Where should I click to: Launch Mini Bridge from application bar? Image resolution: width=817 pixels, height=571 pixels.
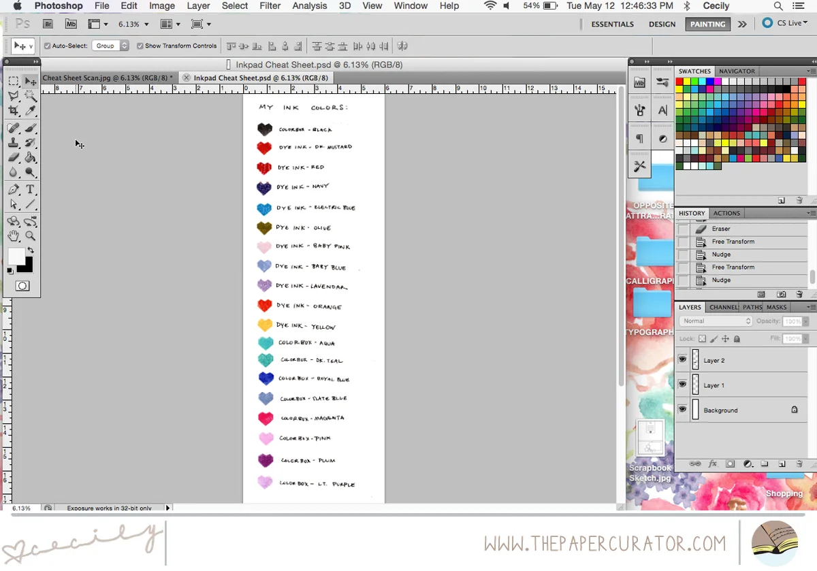tap(71, 24)
